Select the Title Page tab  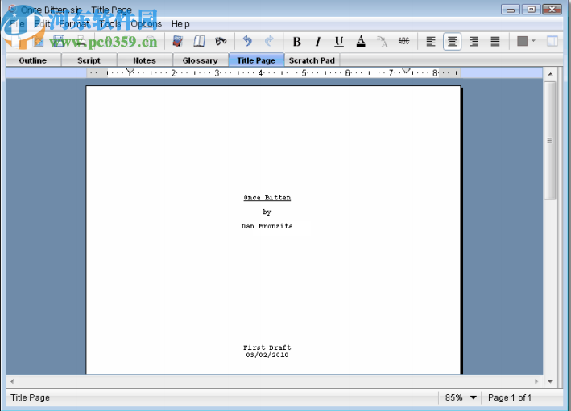[256, 60]
